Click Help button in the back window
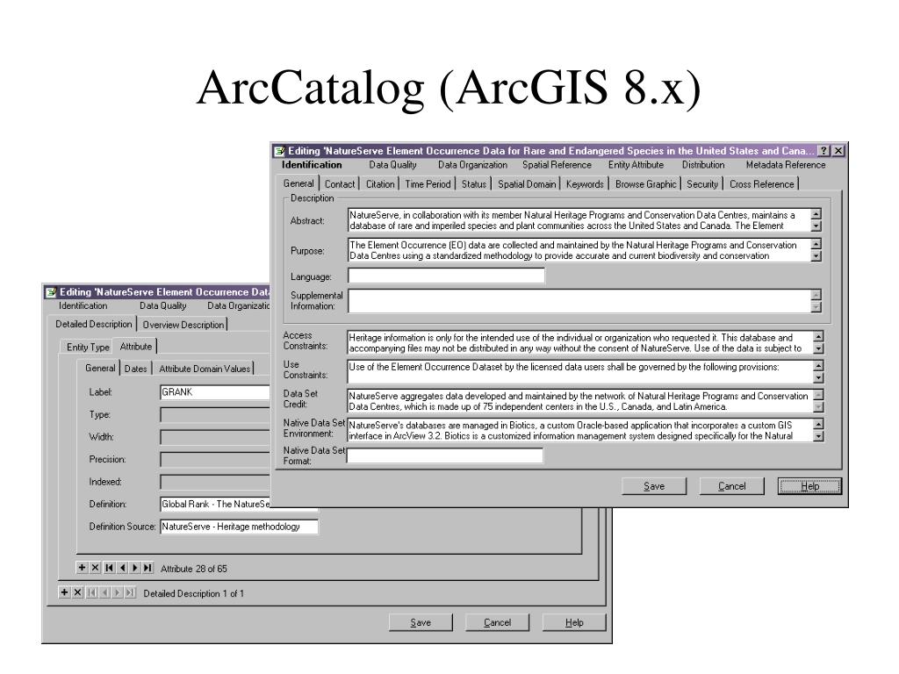The width and height of the screenshot is (899, 674). point(574,622)
